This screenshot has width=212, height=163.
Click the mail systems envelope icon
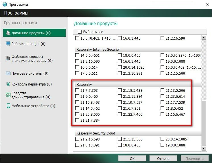[x=8, y=73]
